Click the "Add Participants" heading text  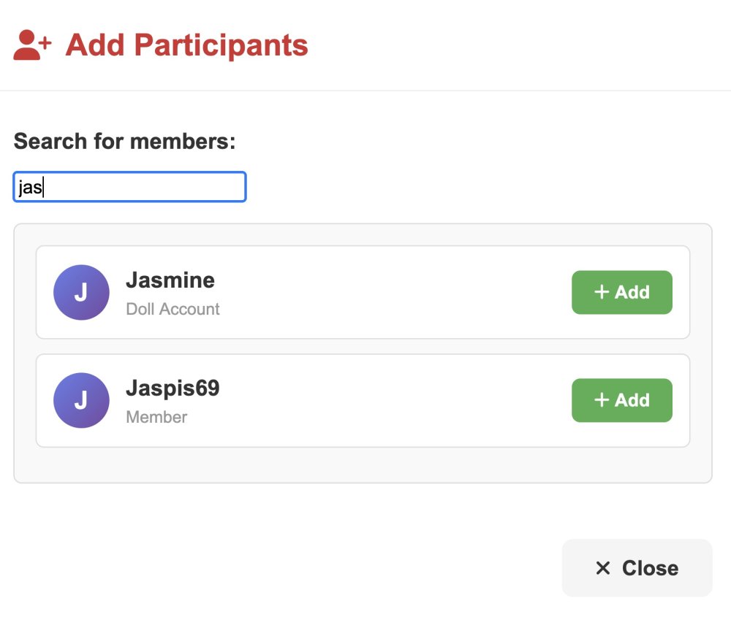186,45
